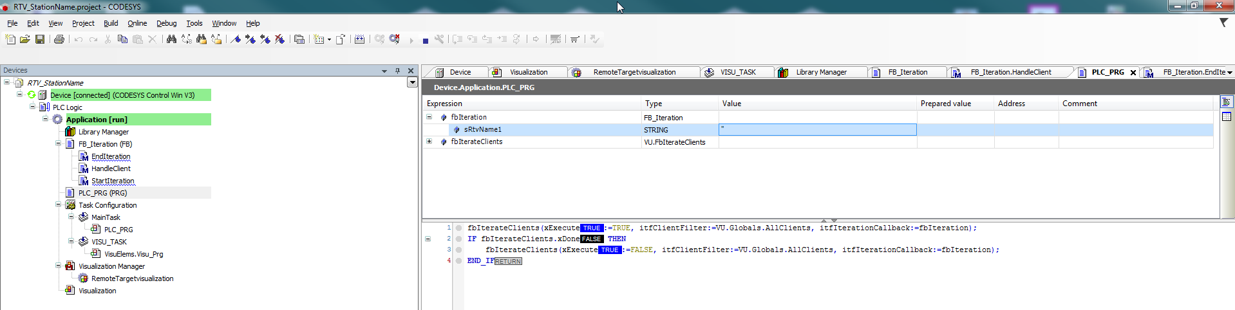Click the Find binoculars icon
1235x310 pixels.
(x=171, y=39)
